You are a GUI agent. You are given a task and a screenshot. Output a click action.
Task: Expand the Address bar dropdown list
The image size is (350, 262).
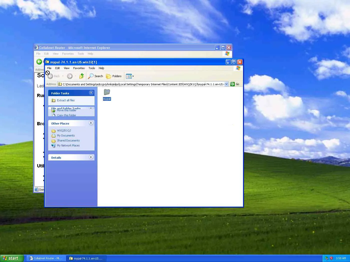pos(226,84)
